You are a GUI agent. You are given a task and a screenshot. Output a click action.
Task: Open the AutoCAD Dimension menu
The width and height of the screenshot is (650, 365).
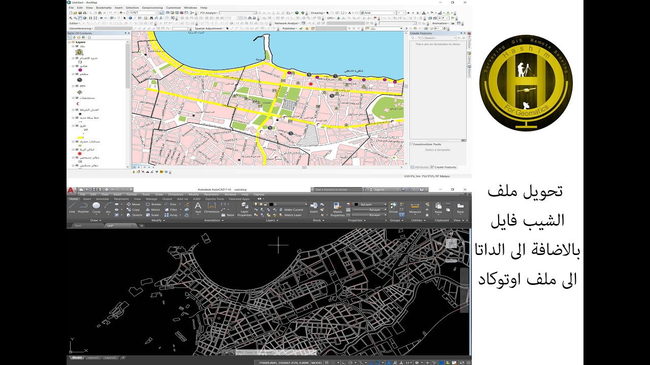(x=176, y=194)
